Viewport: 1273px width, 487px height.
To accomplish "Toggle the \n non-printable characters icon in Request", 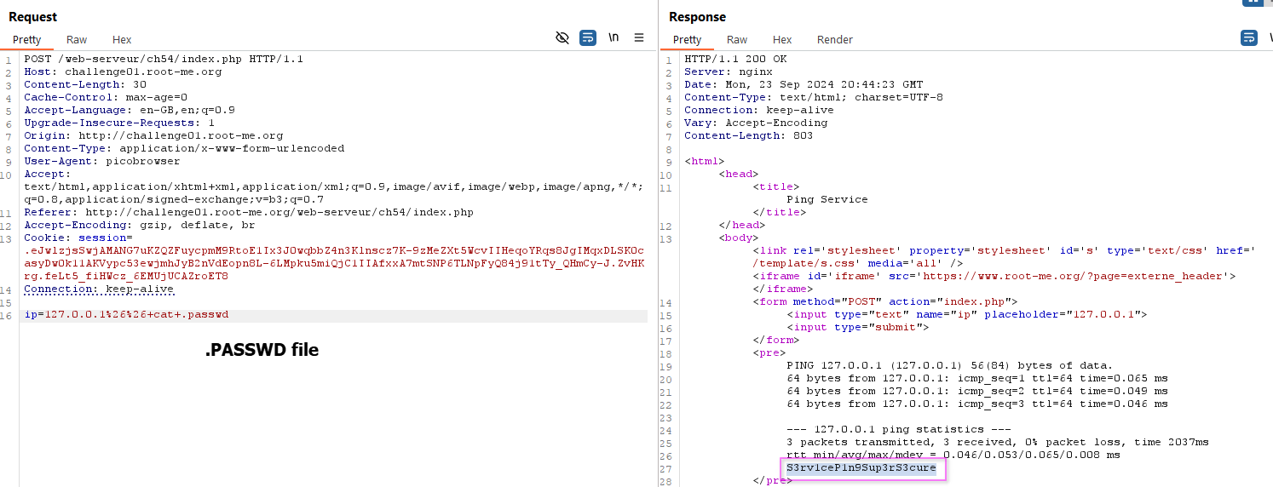I will (613, 38).
